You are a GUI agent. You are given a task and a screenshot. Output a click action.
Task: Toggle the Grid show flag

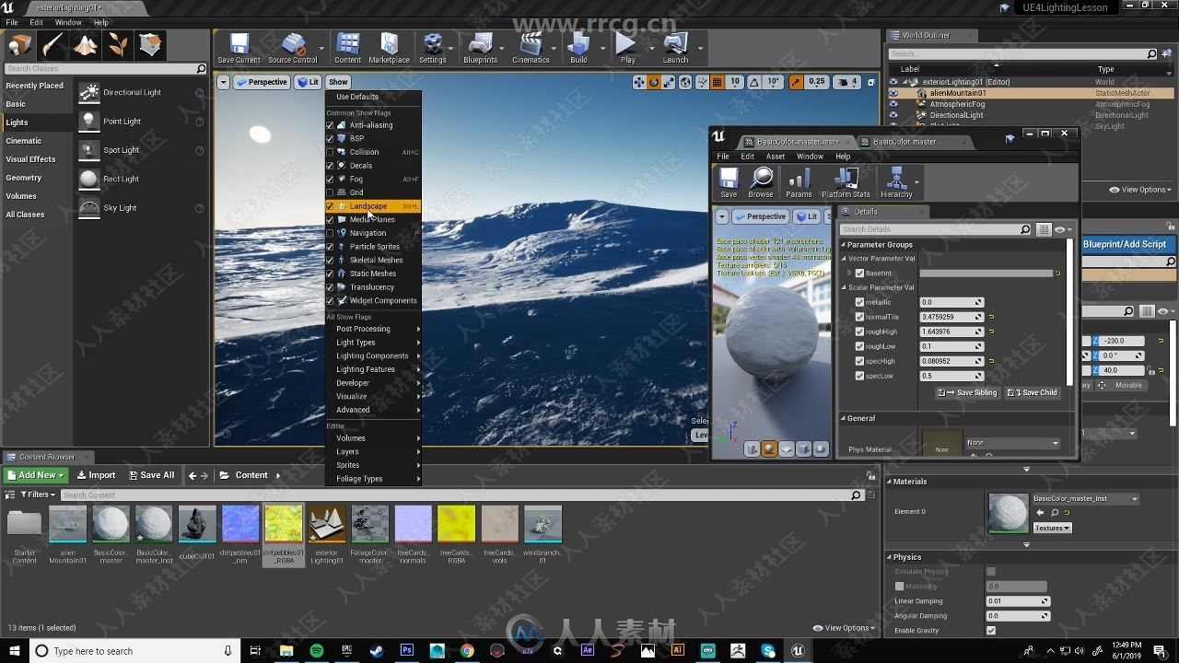(330, 192)
